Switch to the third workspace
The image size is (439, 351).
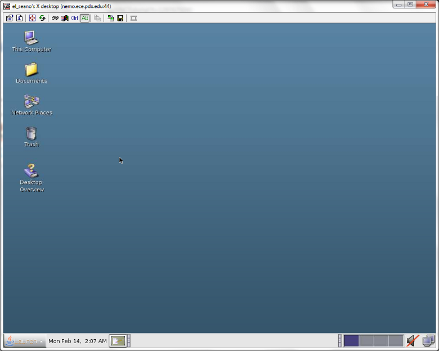[381, 341]
